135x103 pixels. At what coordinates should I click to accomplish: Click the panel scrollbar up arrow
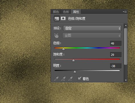tap(126, 25)
